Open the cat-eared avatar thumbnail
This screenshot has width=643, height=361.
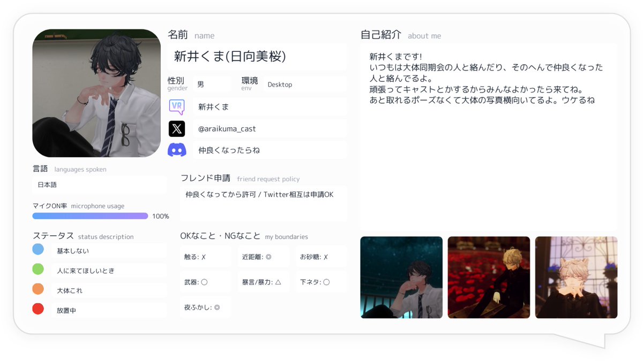577,278
